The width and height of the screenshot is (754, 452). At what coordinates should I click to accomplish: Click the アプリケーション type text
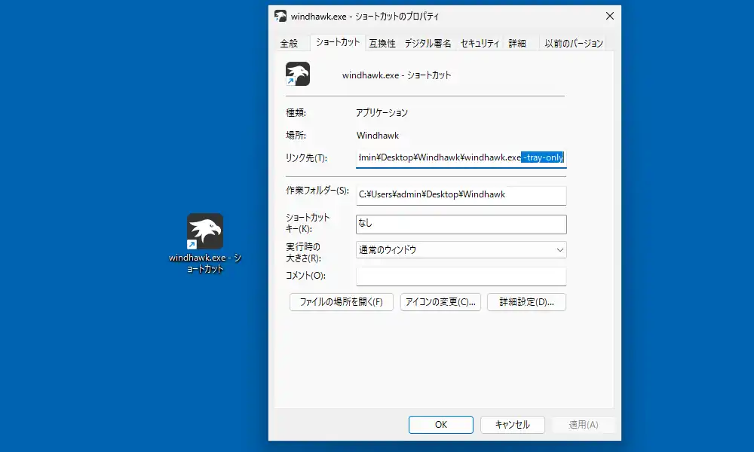(x=382, y=113)
